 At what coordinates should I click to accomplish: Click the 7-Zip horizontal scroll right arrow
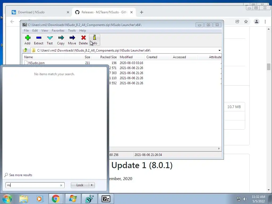pos(219,148)
